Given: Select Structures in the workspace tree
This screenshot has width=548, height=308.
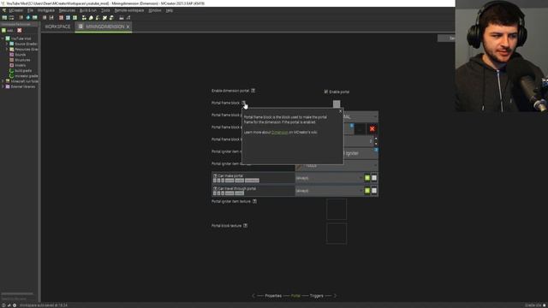Looking at the screenshot, I should (x=22, y=60).
